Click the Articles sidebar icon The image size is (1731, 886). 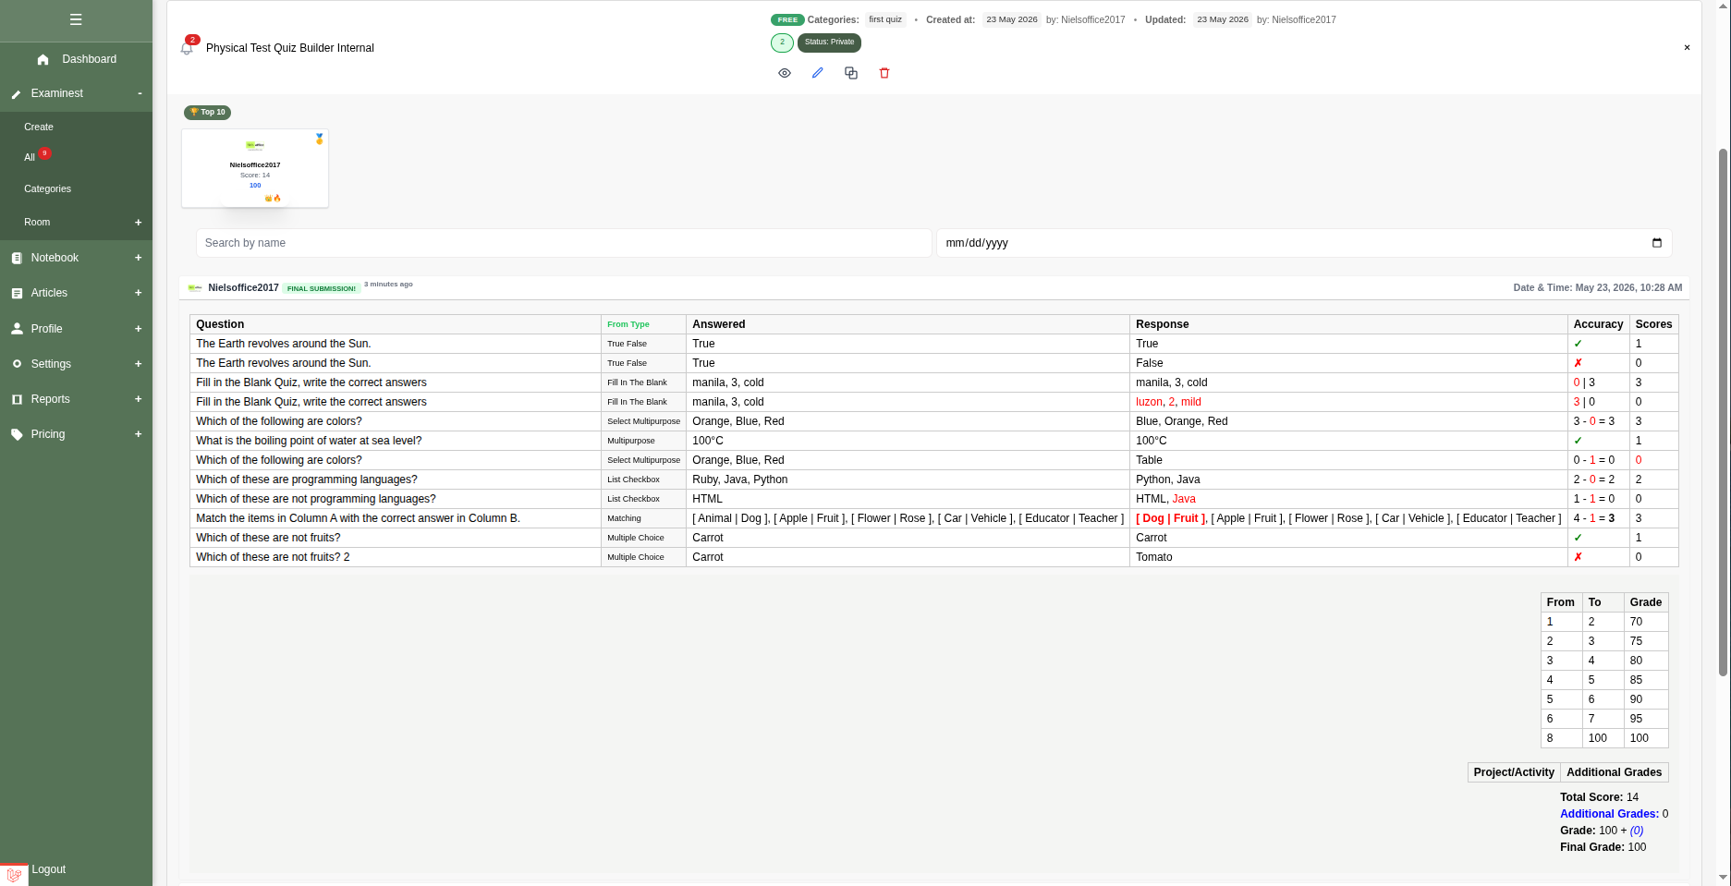[17, 294]
